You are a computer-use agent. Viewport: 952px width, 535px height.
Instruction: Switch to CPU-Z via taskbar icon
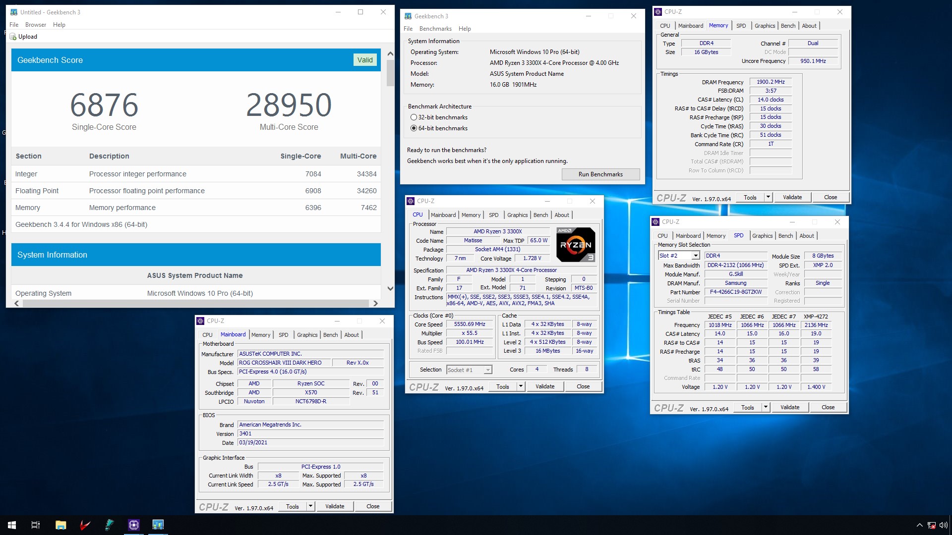click(134, 525)
